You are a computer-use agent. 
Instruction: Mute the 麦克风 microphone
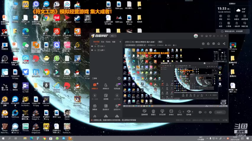click(x=180, y=112)
